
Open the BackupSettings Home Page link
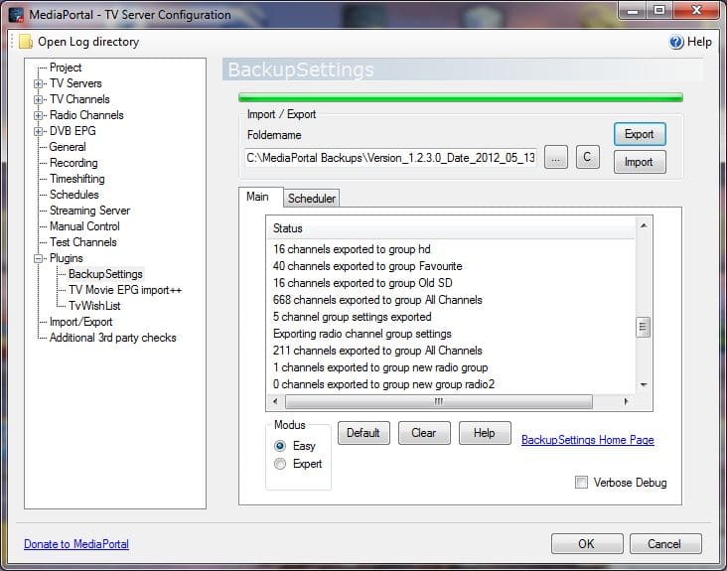[x=587, y=440]
